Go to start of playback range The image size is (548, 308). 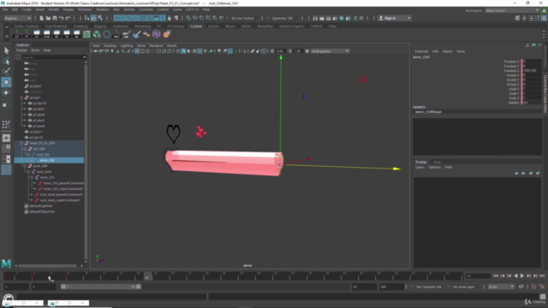pyautogui.click(x=496, y=275)
